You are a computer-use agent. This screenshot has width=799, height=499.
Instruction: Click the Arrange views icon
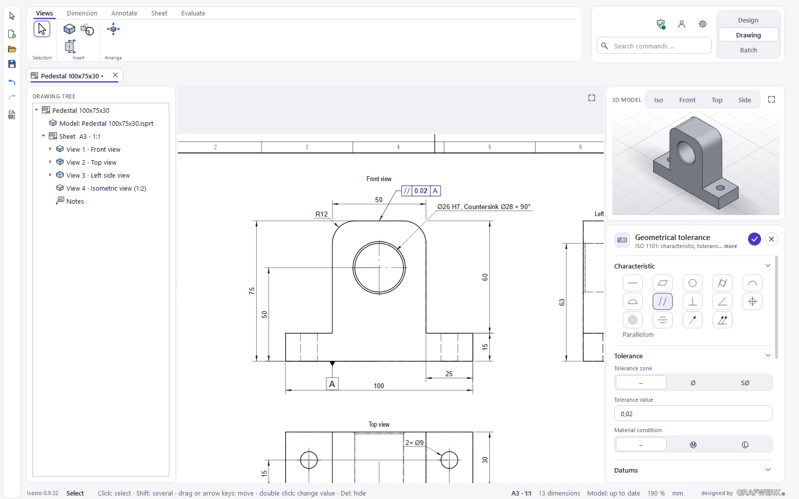(x=113, y=29)
